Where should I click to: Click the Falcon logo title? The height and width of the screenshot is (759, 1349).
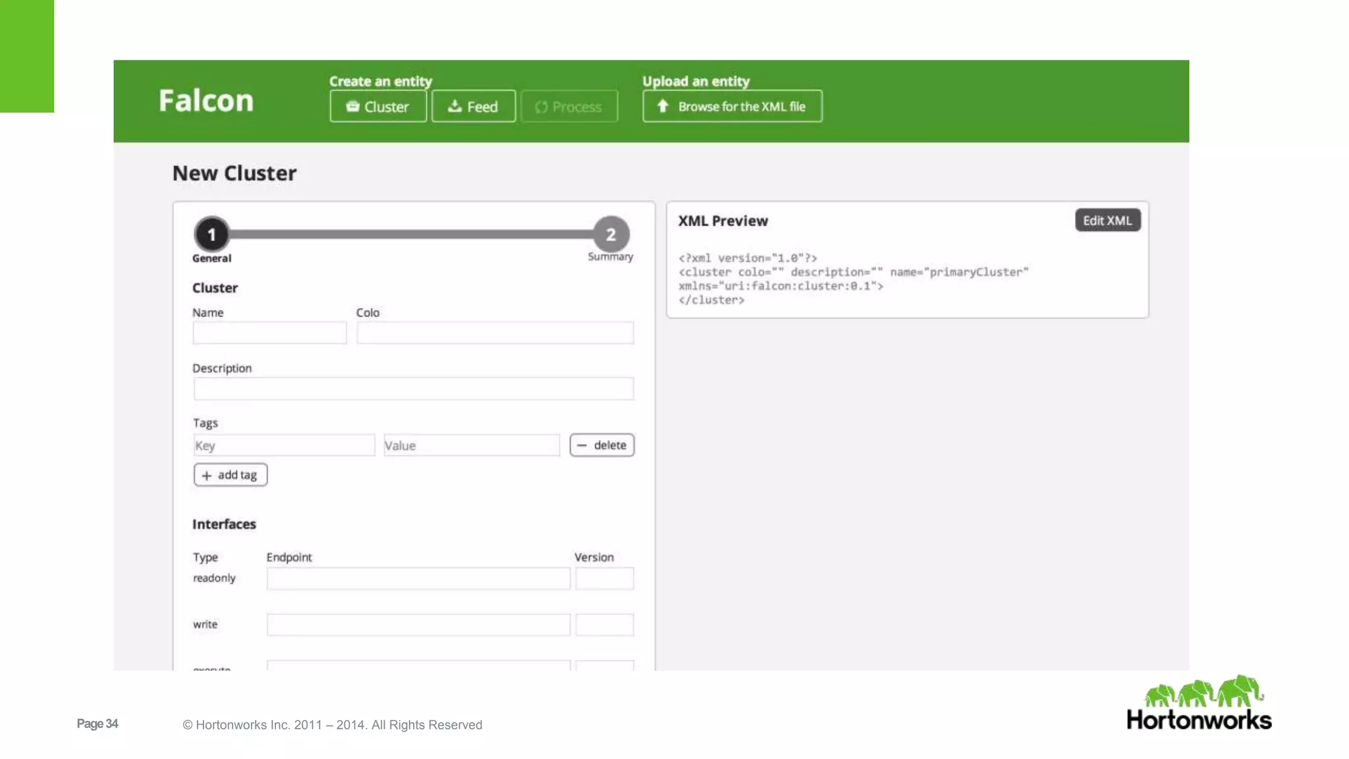[206, 101]
